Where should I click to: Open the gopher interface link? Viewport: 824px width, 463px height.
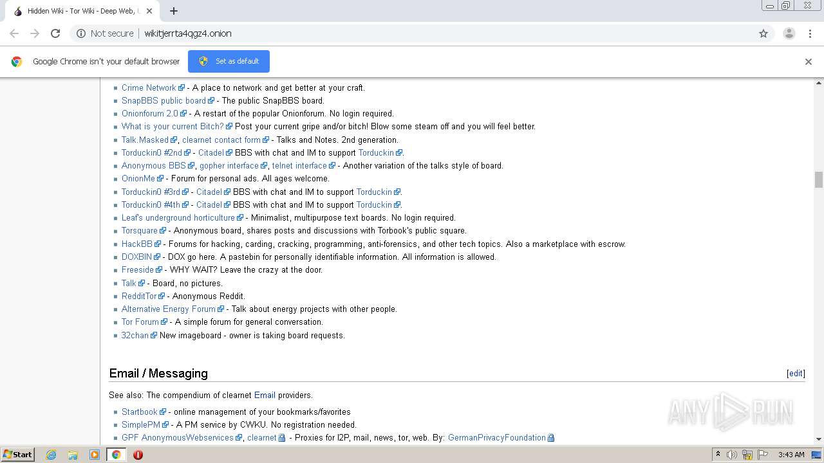(229, 165)
